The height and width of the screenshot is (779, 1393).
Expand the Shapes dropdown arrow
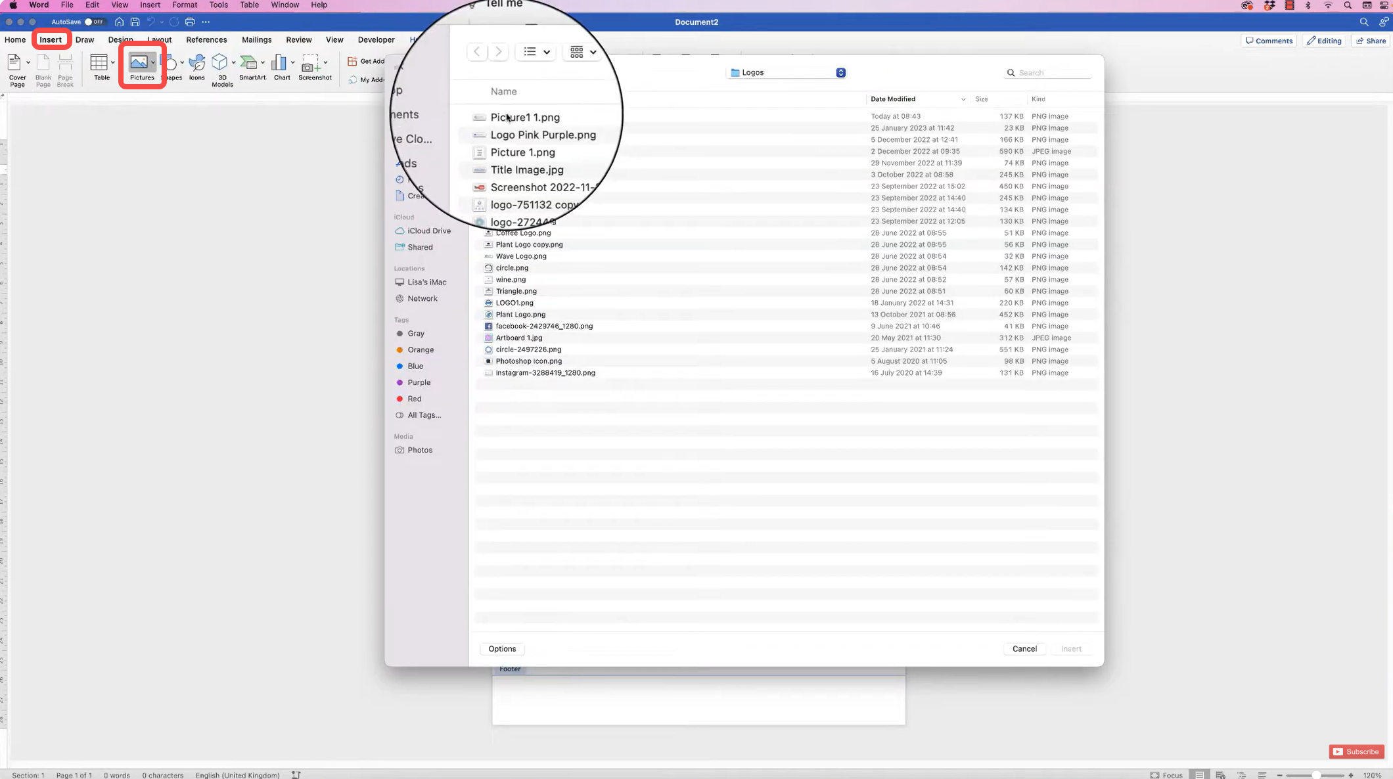pos(182,62)
